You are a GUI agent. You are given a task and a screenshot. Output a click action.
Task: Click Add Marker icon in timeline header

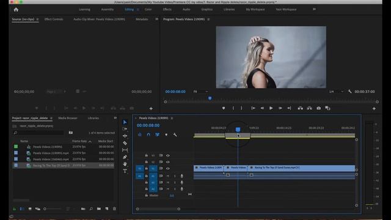[166, 134]
